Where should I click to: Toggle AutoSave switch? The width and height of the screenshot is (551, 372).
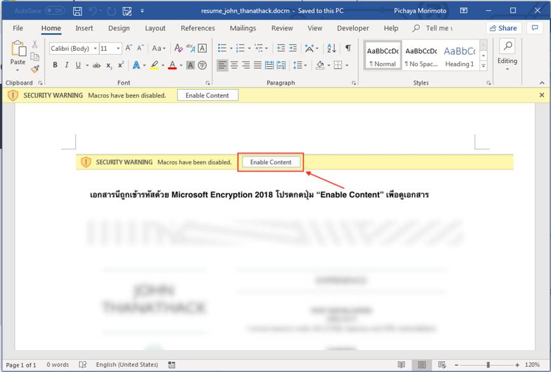point(55,11)
